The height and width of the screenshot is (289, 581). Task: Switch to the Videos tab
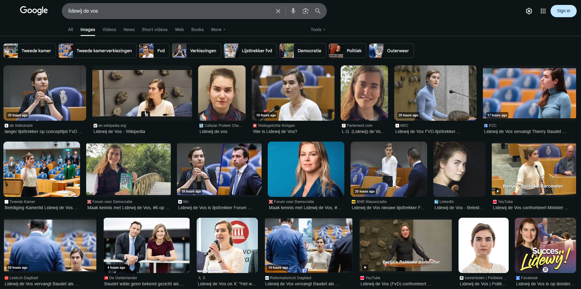(109, 29)
